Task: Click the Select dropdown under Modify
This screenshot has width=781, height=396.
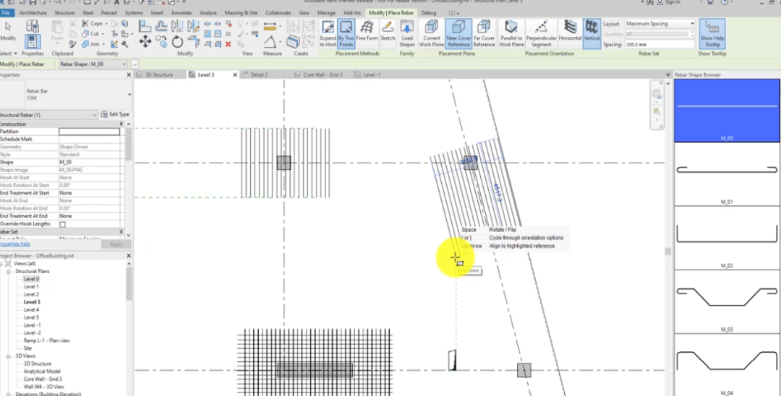Action: pos(9,53)
